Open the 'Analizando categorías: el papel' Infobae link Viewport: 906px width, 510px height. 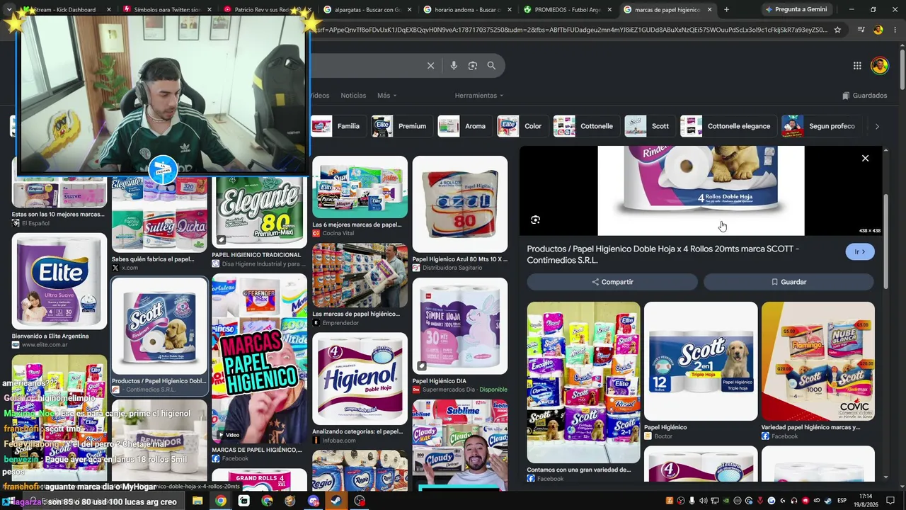tap(357, 431)
